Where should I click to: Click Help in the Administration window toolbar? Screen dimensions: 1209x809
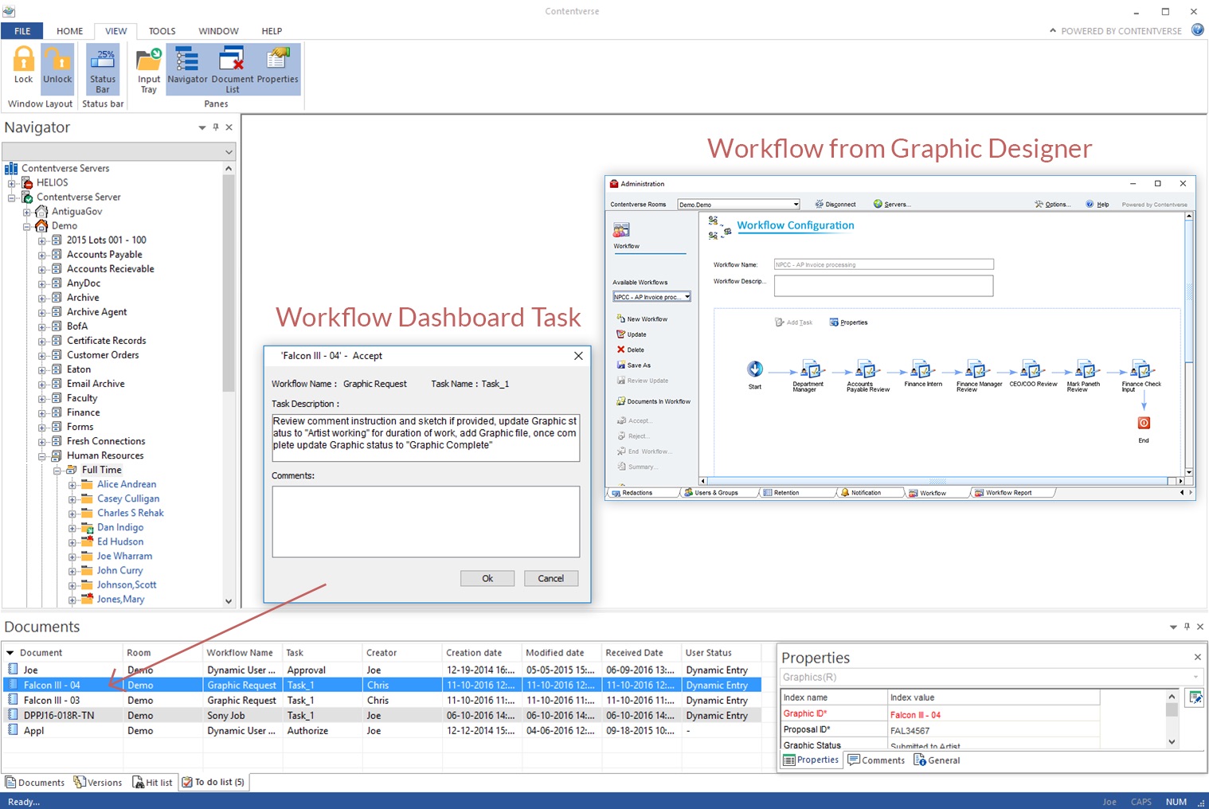[x=1097, y=205]
